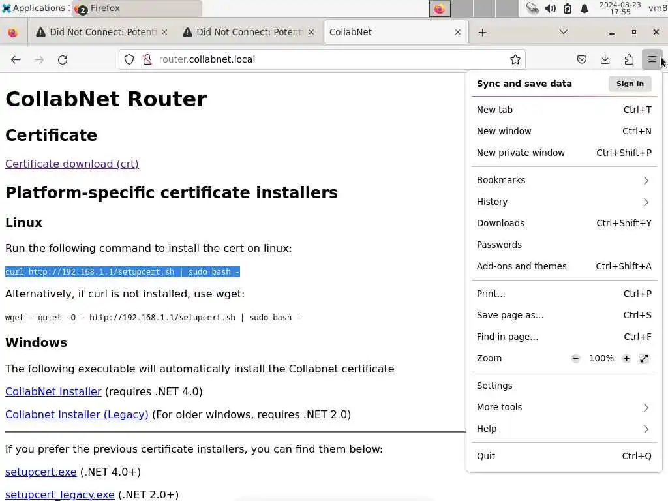Expand the More tools submenu
This screenshot has width=668, height=501.
point(564,407)
